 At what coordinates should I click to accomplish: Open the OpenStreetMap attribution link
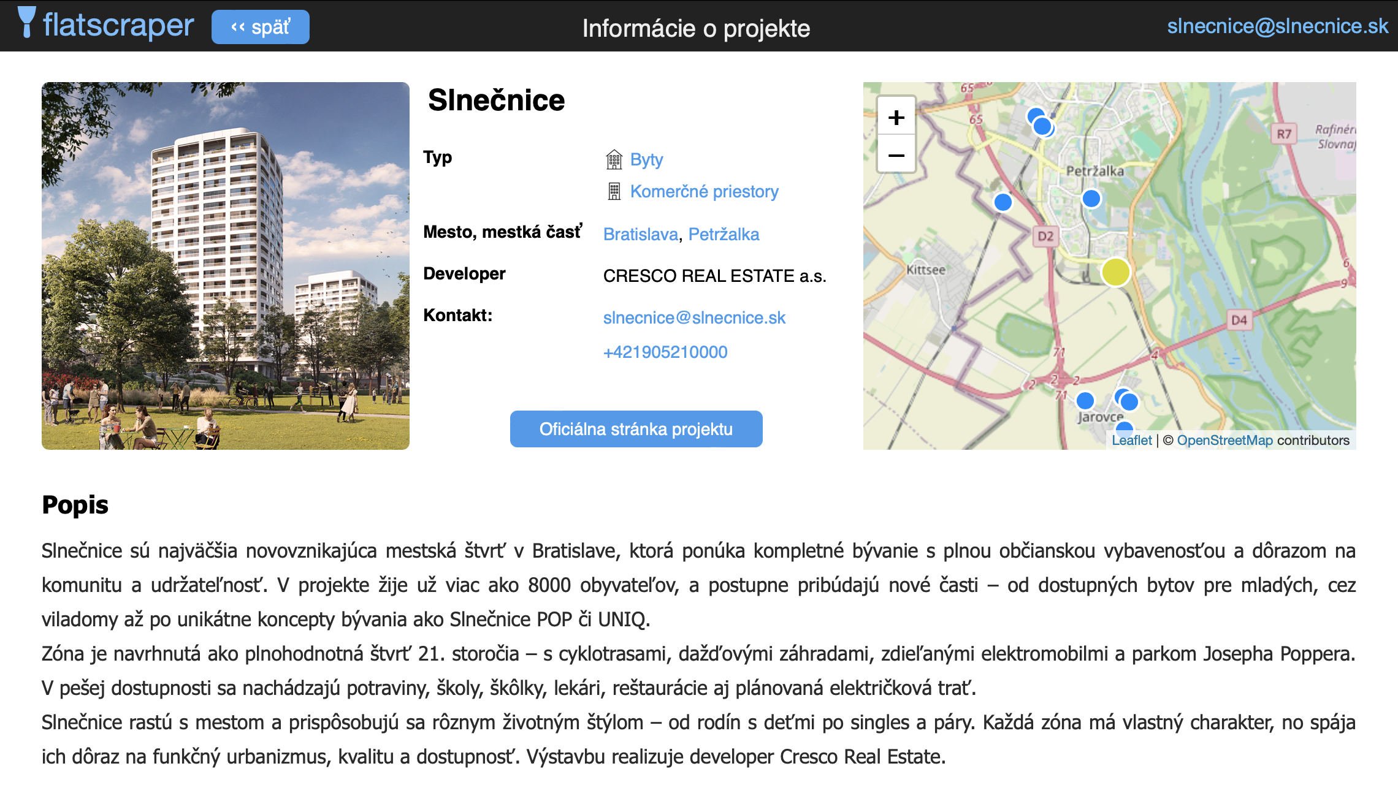click(1224, 440)
